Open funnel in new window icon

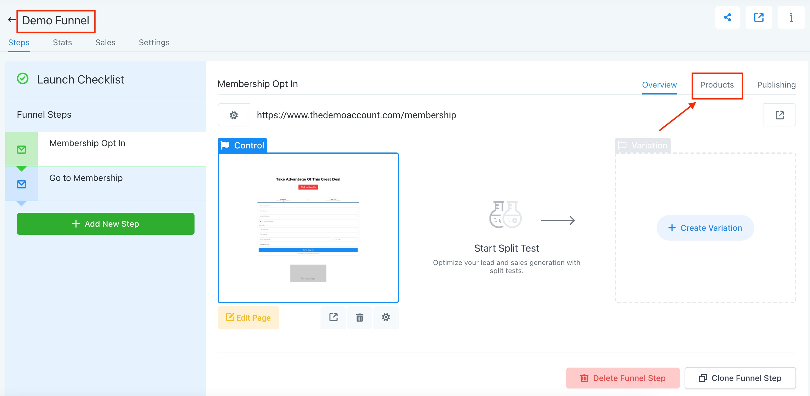click(758, 18)
